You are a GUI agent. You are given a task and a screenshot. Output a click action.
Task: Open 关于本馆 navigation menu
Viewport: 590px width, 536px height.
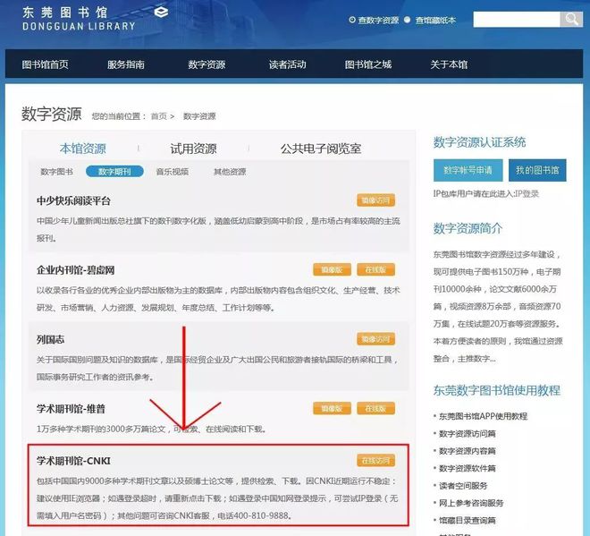[449, 64]
